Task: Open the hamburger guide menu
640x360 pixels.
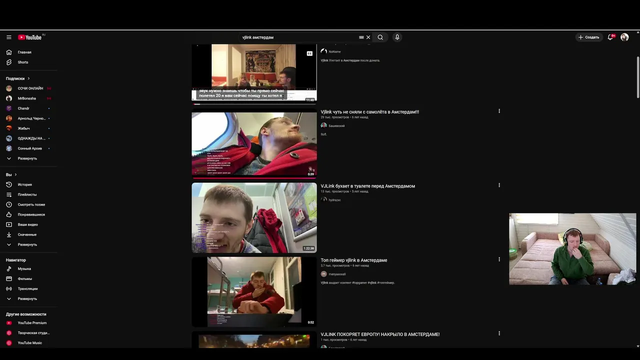Action: (9, 37)
